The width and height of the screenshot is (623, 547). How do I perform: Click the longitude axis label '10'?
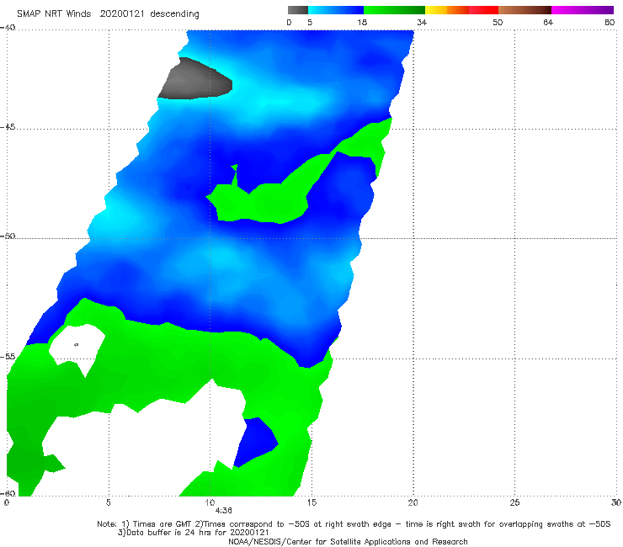coord(210,502)
